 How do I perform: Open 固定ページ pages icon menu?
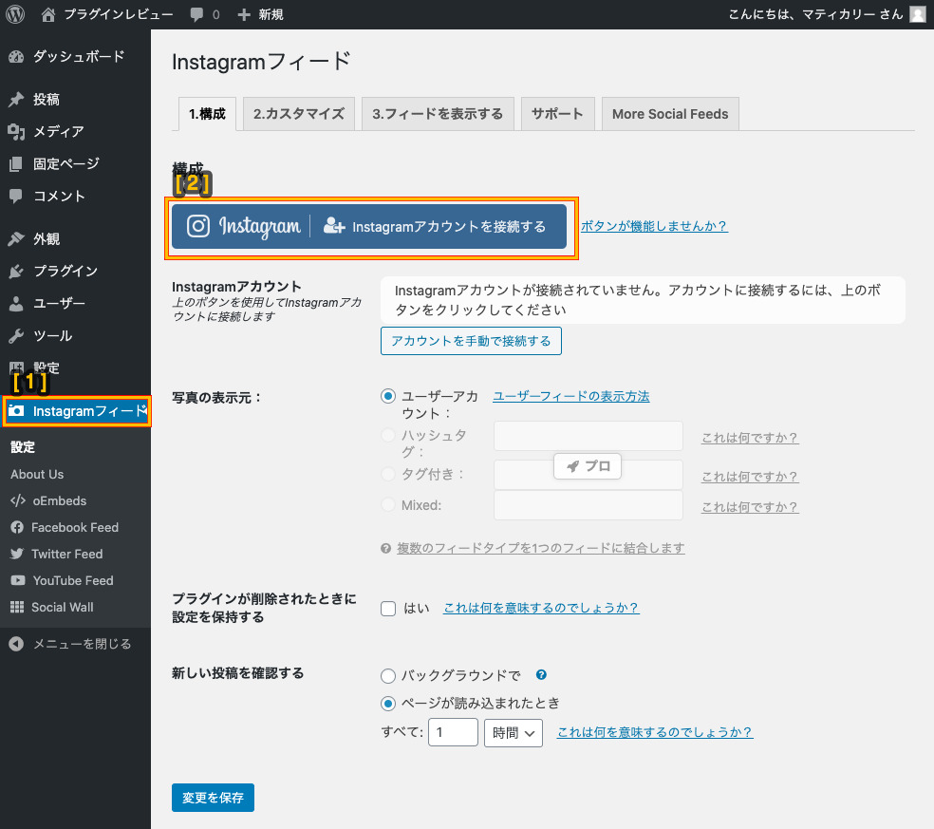(x=17, y=164)
